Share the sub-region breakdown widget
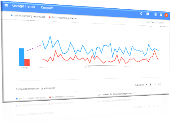The height and width of the screenshot is (122, 171). (x=160, y=84)
